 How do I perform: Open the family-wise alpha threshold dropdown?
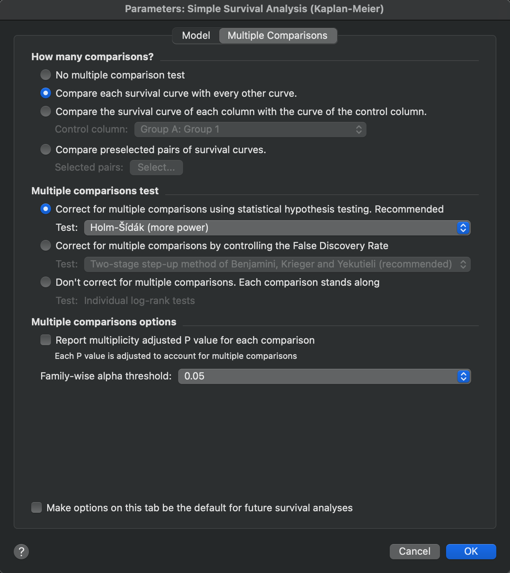324,376
